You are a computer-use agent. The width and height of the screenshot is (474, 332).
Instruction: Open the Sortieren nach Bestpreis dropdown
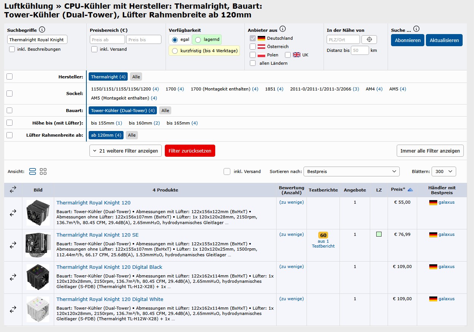tap(351, 171)
